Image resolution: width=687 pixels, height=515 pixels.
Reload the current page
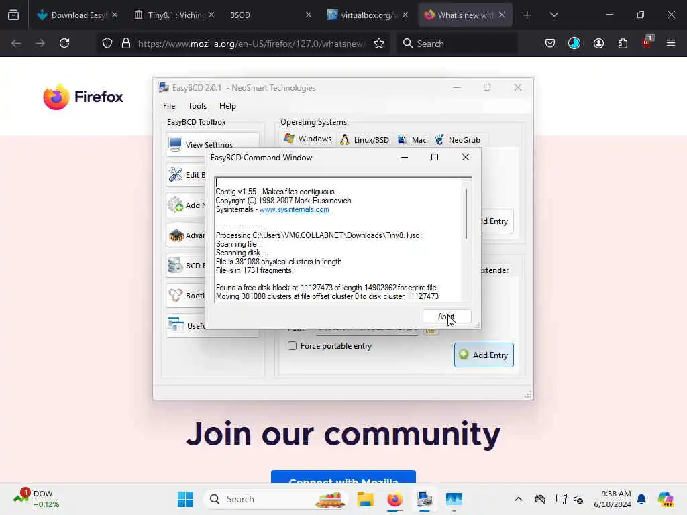64,43
